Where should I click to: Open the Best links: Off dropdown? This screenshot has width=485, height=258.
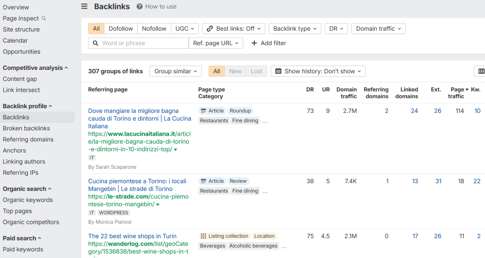[x=234, y=29]
